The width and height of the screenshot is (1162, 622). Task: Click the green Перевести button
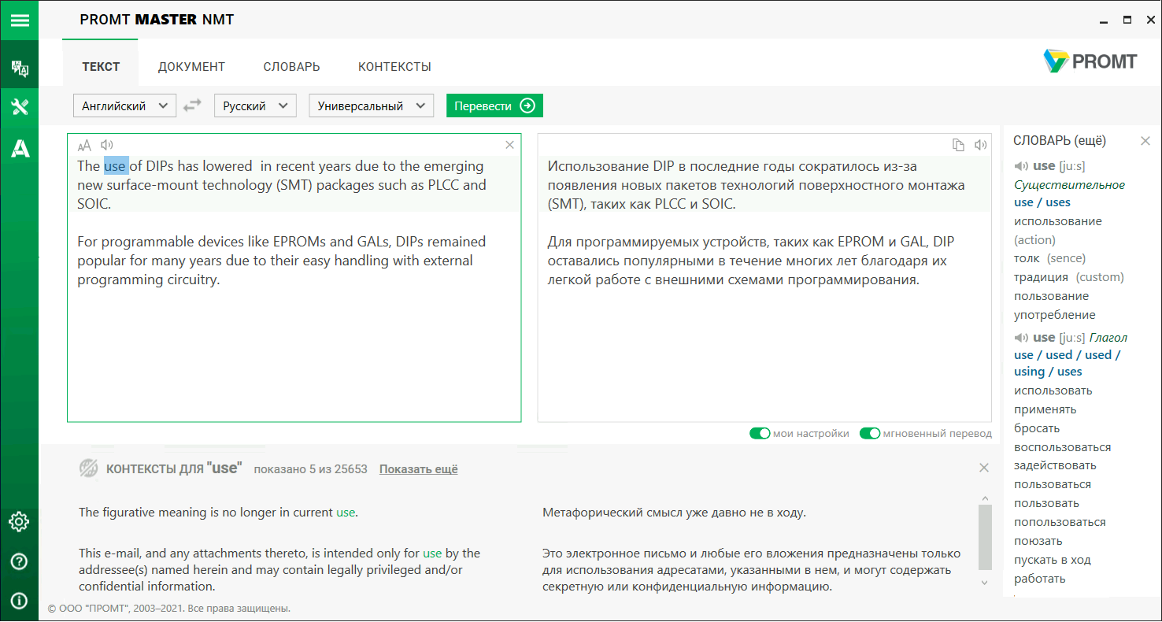[x=494, y=106]
